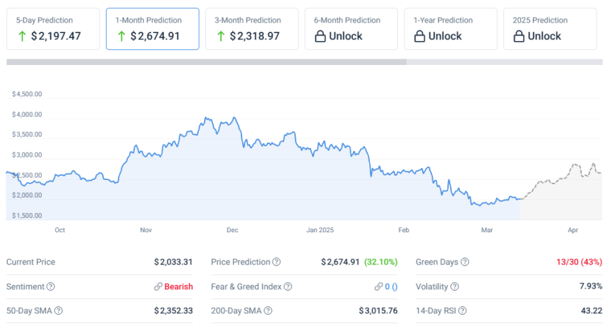
Task: Select the 5-Day Prediction tab
Action: point(54,29)
